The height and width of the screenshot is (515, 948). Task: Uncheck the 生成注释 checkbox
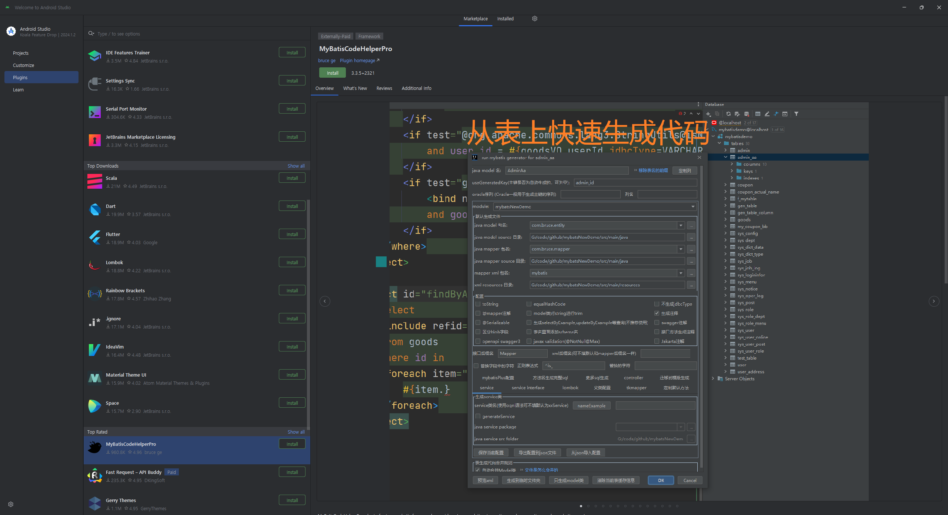[x=657, y=313]
